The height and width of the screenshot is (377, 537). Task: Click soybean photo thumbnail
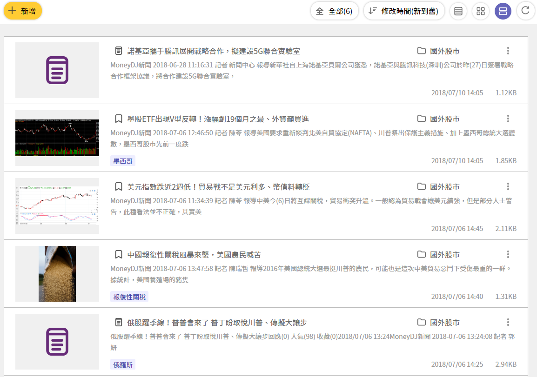(57, 274)
